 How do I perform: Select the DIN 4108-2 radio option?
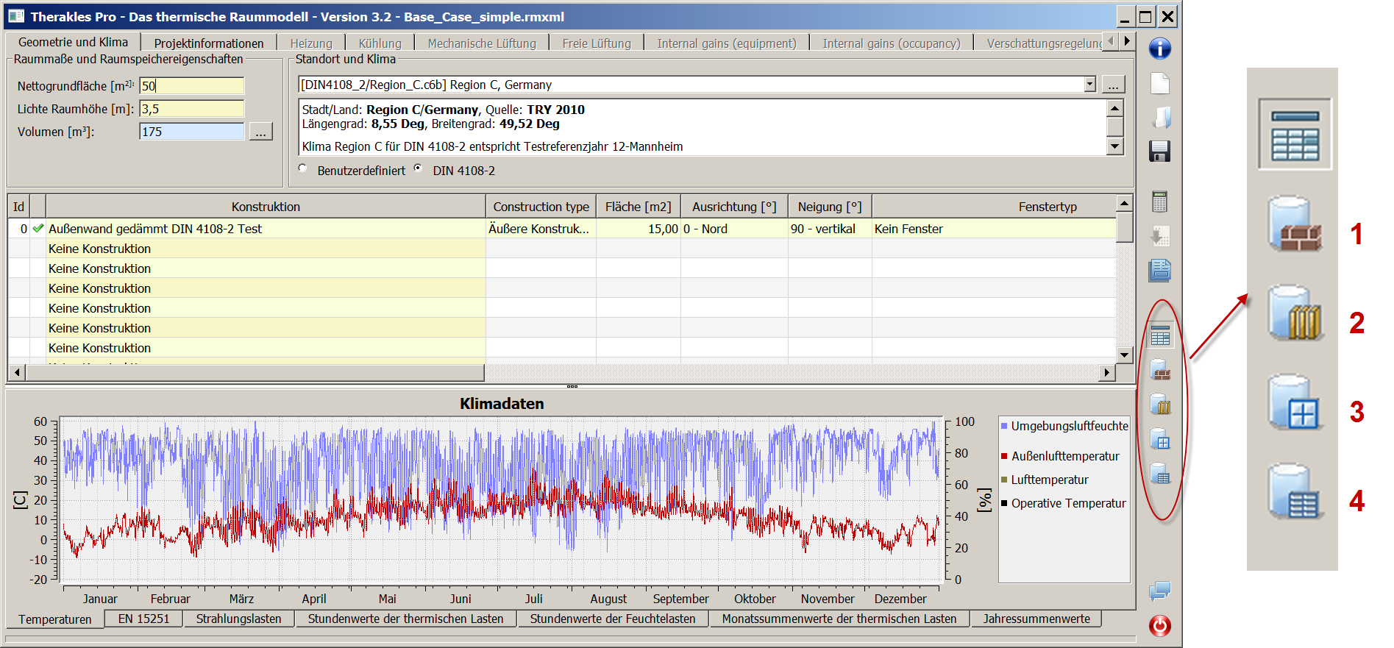coord(419,168)
